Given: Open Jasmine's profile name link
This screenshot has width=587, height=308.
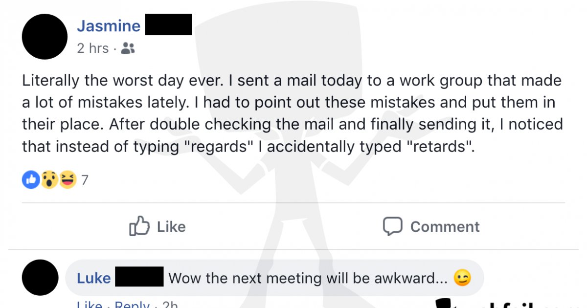Looking at the screenshot, I should pyautogui.click(x=109, y=26).
